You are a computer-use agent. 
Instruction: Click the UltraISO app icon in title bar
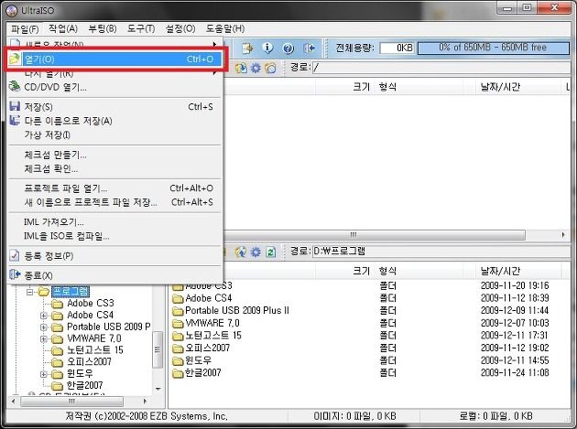pyautogui.click(x=12, y=11)
